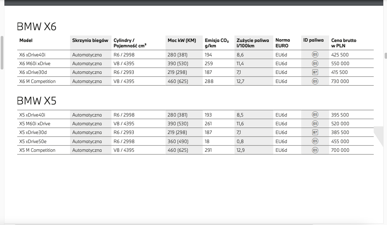Select the "X6 xDrive30d" model name

(x=33, y=73)
